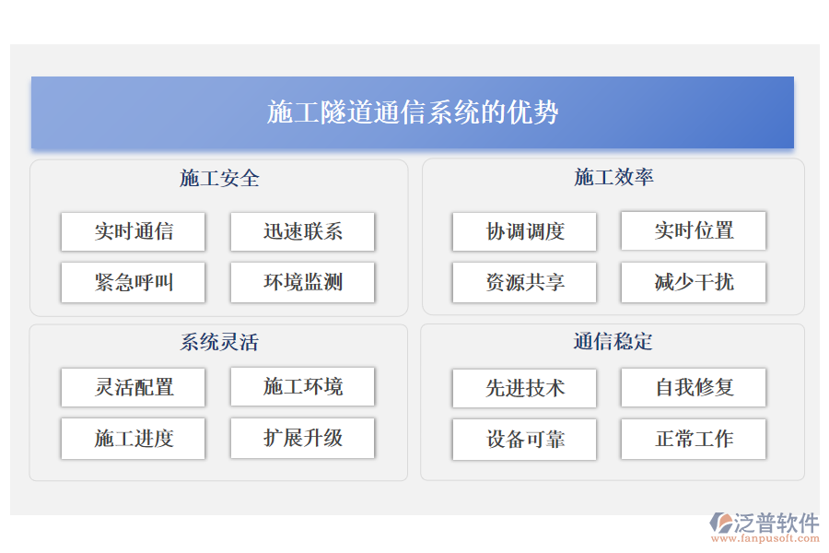The width and height of the screenshot is (829, 553).
Task: Open the 施工安全 category header
Action: point(218,179)
